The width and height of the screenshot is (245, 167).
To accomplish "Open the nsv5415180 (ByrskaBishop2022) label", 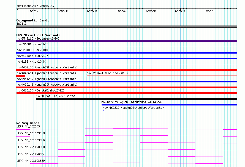I will pyautogui.click(x=40, y=90).
